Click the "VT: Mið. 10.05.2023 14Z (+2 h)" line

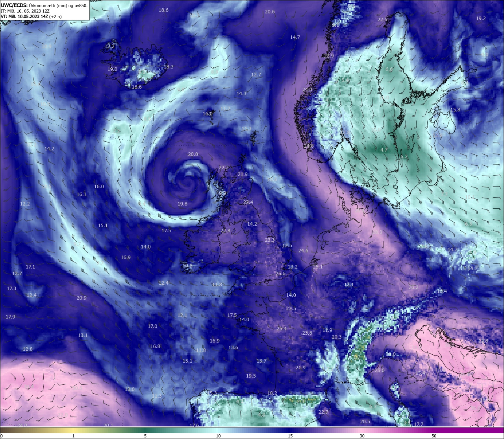31,17
